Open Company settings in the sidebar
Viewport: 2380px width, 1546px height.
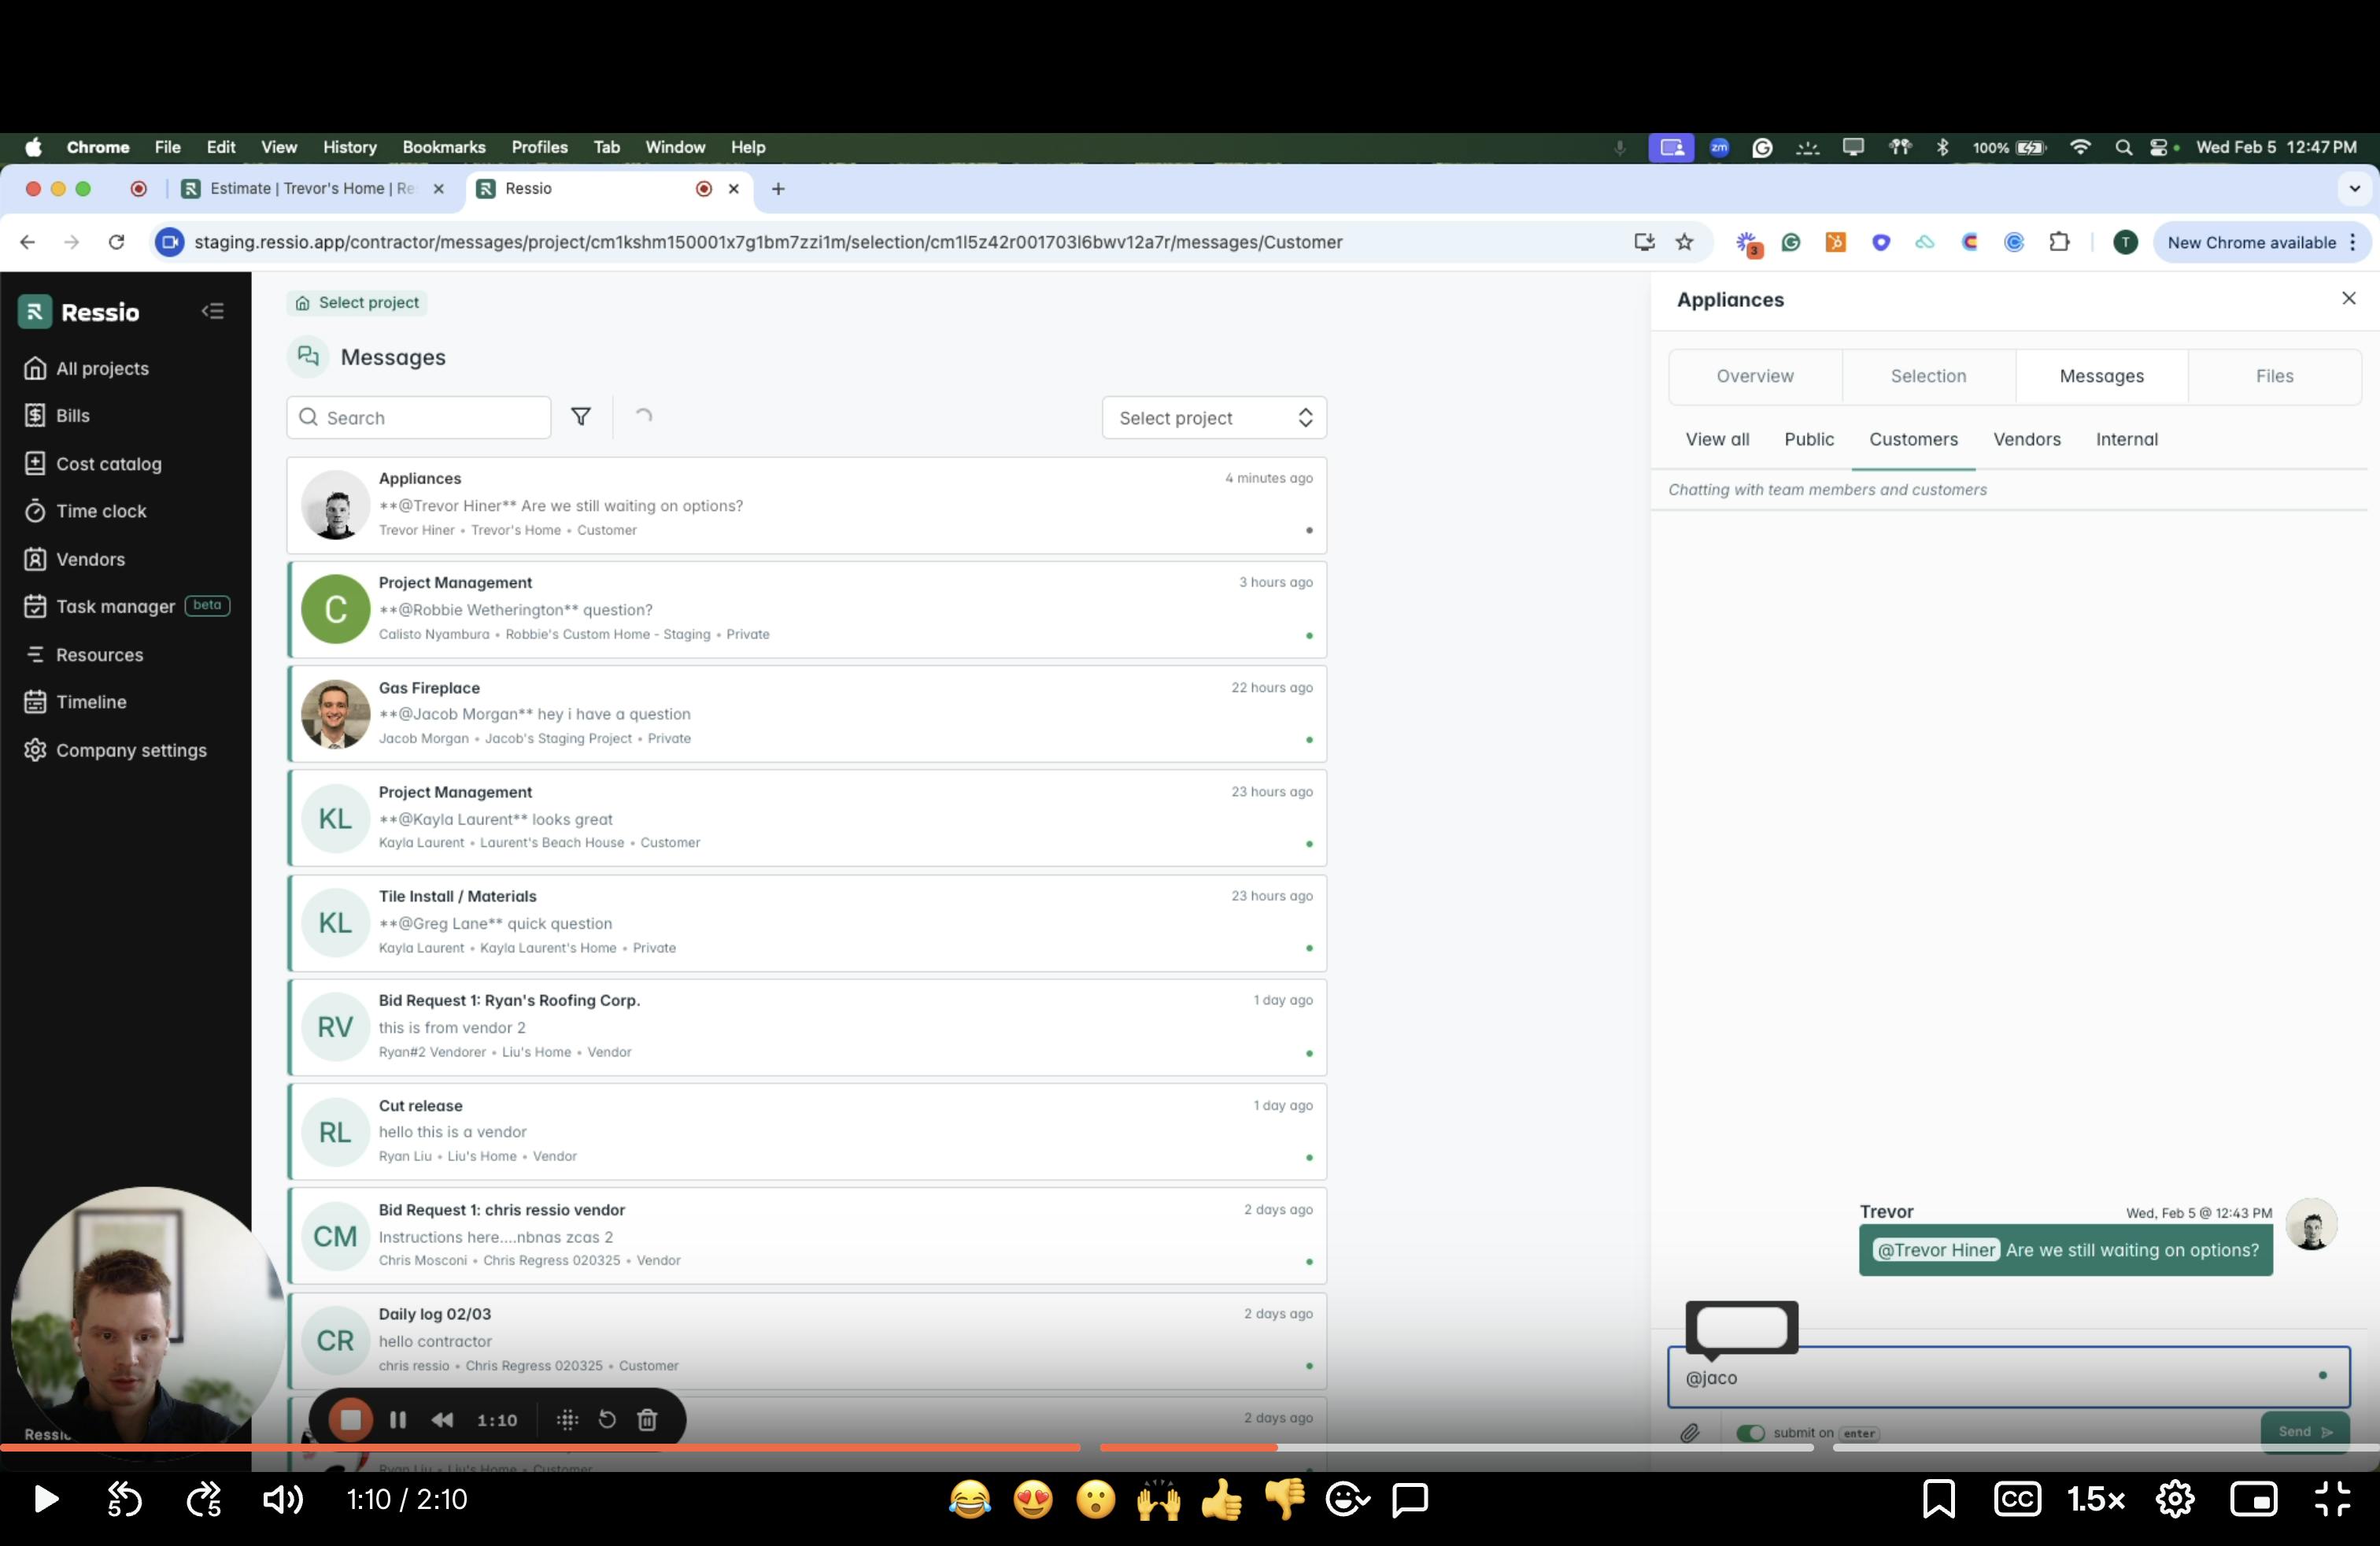131,750
